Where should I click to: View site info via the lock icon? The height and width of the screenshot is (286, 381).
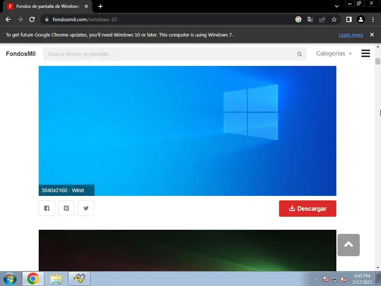point(47,19)
